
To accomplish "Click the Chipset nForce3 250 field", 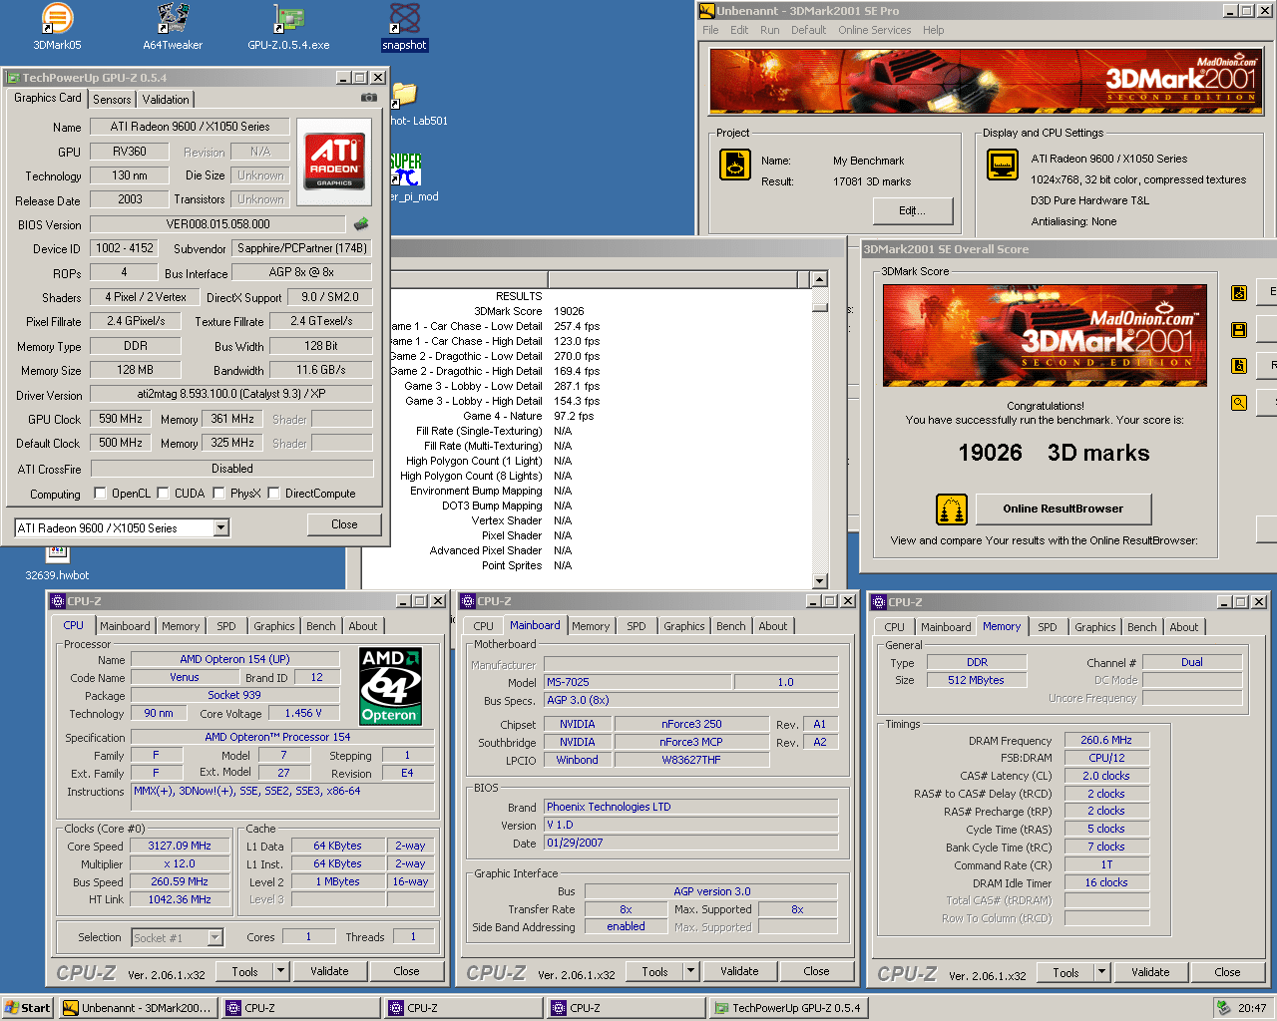I will pyautogui.click(x=690, y=724).
